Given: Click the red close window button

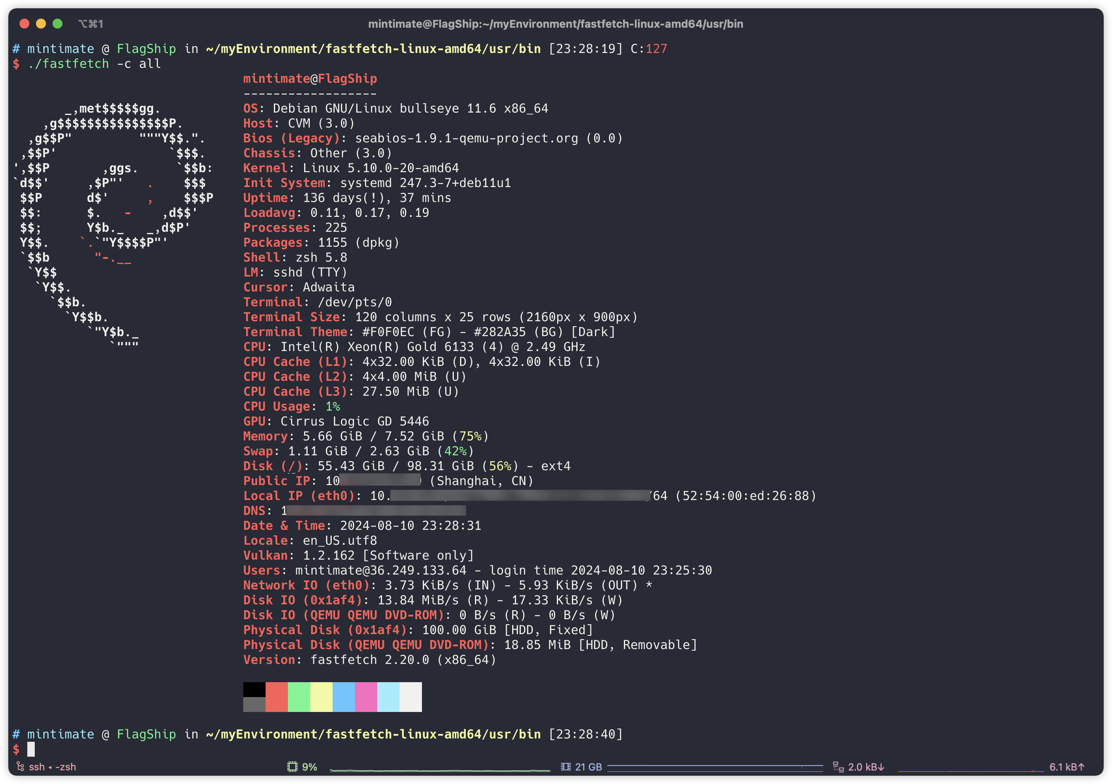Looking at the screenshot, I should click(25, 23).
